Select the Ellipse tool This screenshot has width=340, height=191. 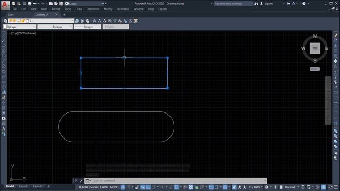[4, 82]
